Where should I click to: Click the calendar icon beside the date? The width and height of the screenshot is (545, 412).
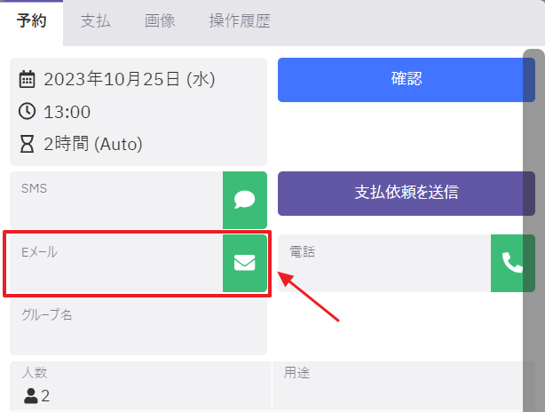(x=28, y=80)
